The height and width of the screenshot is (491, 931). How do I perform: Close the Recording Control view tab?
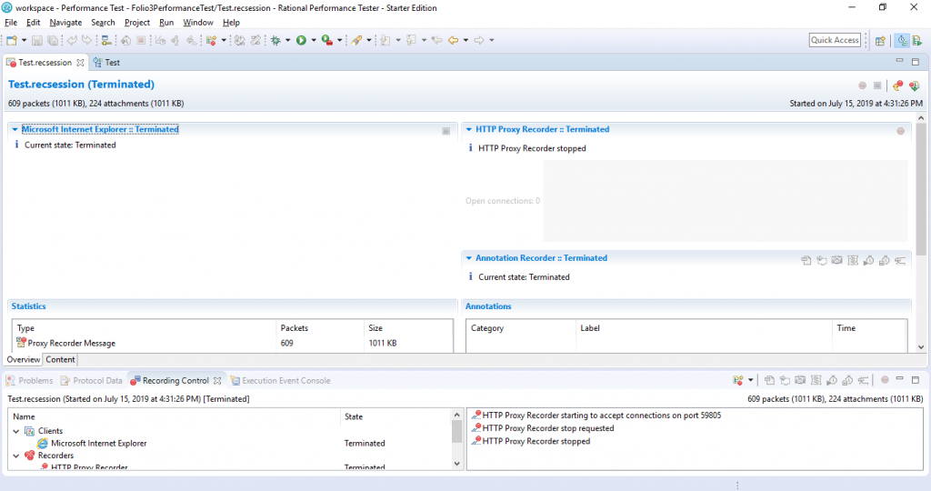point(217,381)
